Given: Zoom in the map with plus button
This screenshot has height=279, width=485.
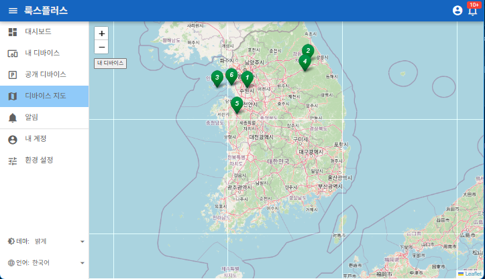Looking at the screenshot, I should 101,33.
